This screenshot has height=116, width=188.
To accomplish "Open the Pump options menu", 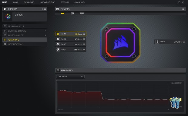I will click(84, 49).
